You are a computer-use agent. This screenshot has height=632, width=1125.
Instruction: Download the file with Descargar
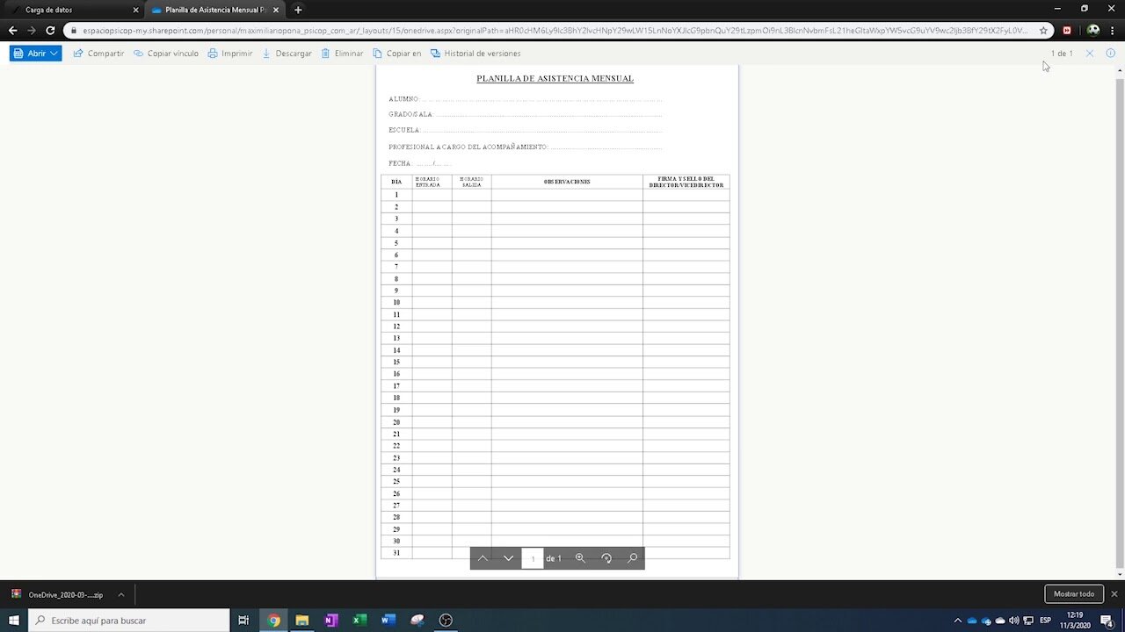[287, 54]
